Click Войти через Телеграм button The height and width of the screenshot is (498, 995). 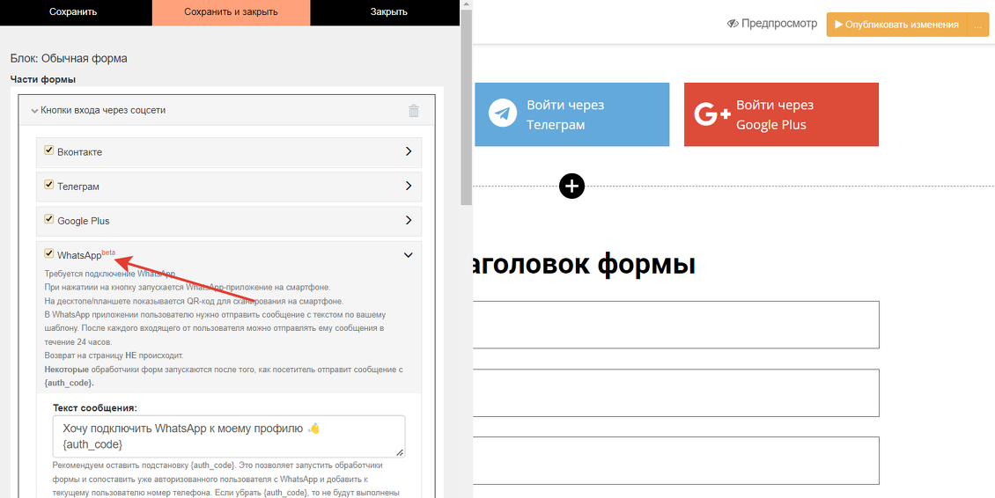pos(571,114)
